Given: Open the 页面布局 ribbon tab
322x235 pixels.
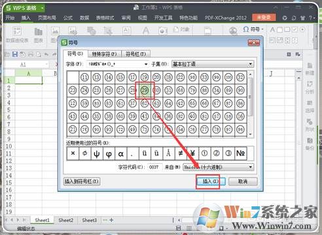Looking at the screenshot, I should coord(47,18).
